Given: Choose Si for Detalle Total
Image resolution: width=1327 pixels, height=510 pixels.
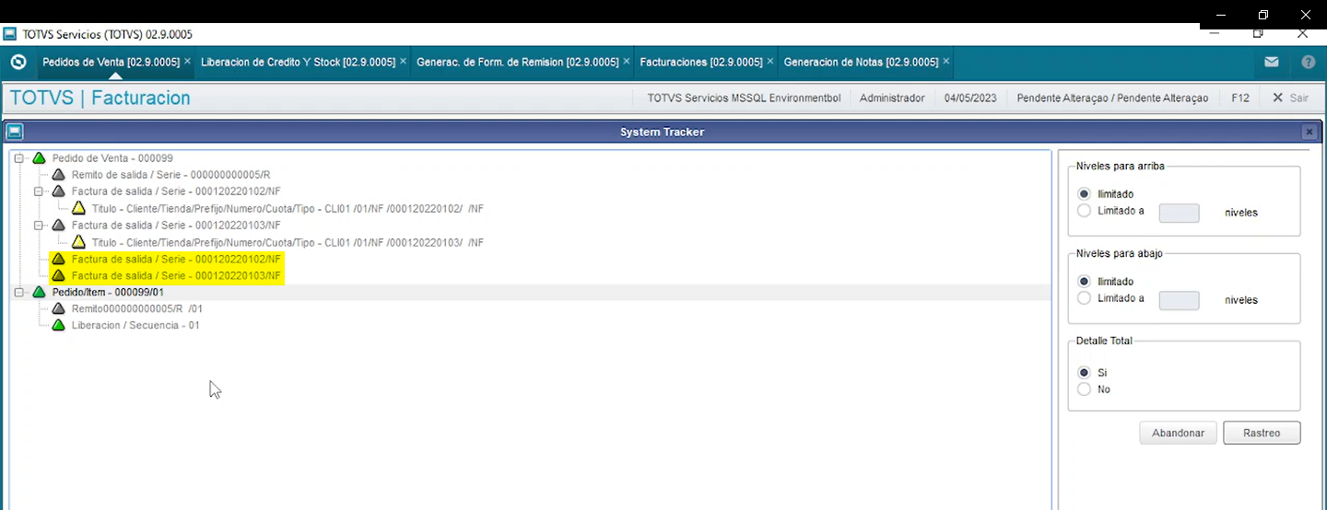Looking at the screenshot, I should click(1084, 373).
